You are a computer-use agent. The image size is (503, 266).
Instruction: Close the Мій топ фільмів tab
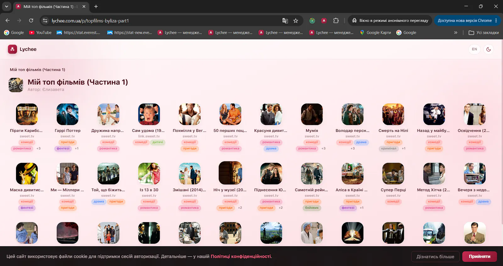pos(84,6)
